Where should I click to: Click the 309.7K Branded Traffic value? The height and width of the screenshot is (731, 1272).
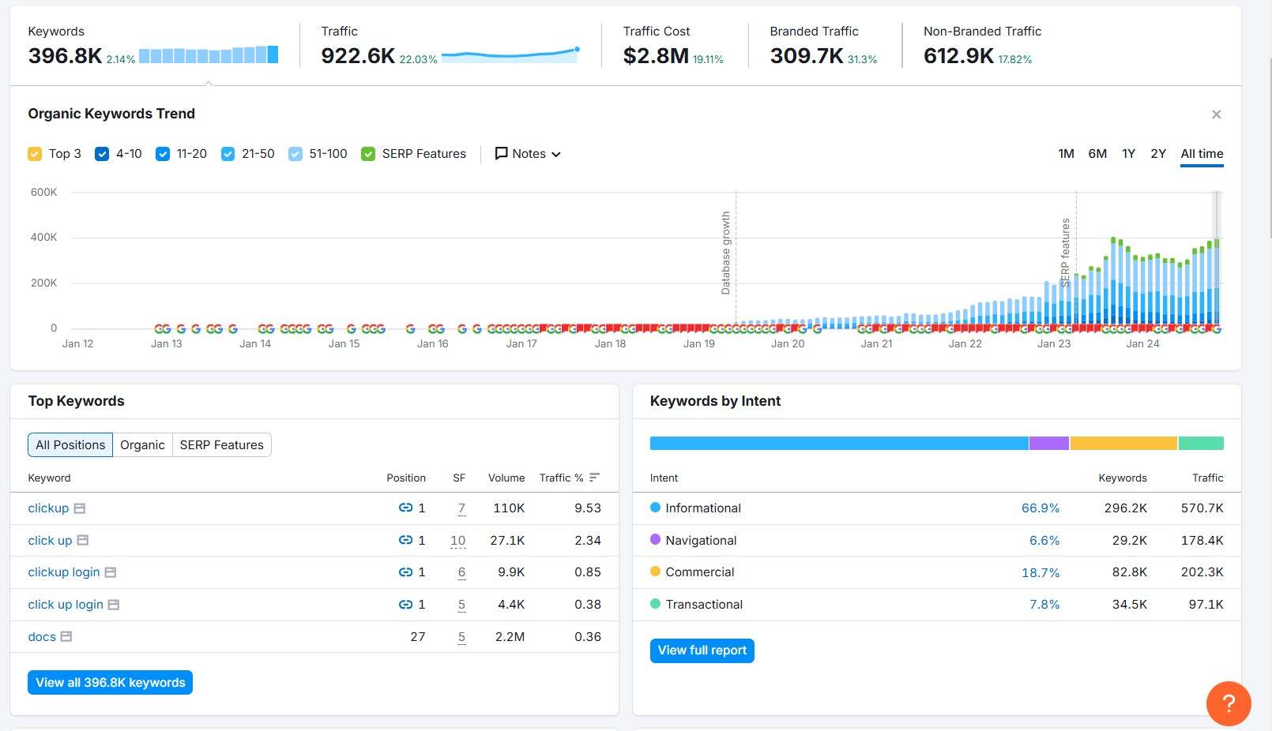(x=807, y=56)
